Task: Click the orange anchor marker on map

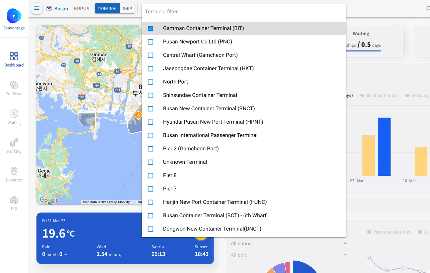Action: tap(138, 115)
